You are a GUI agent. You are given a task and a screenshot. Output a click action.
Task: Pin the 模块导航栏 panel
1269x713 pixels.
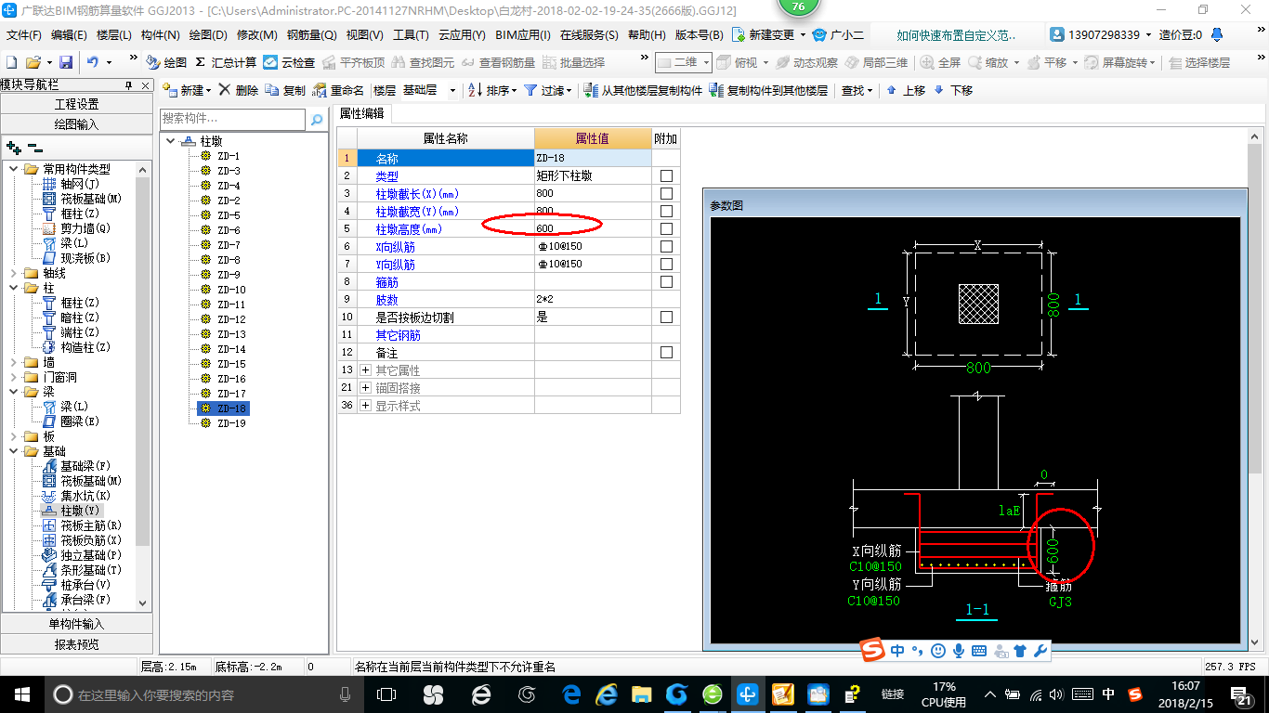pos(129,84)
